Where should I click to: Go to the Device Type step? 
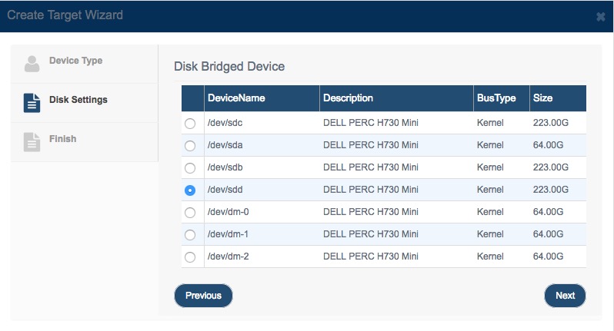84,64
